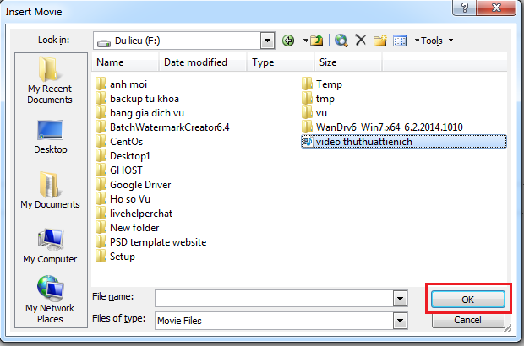This screenshot has height=346, width=524.
Task: Click the Search the Web icon
Action: 341,41
